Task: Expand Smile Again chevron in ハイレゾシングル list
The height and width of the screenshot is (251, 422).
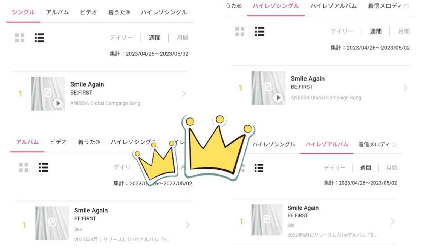Action: 405,88
